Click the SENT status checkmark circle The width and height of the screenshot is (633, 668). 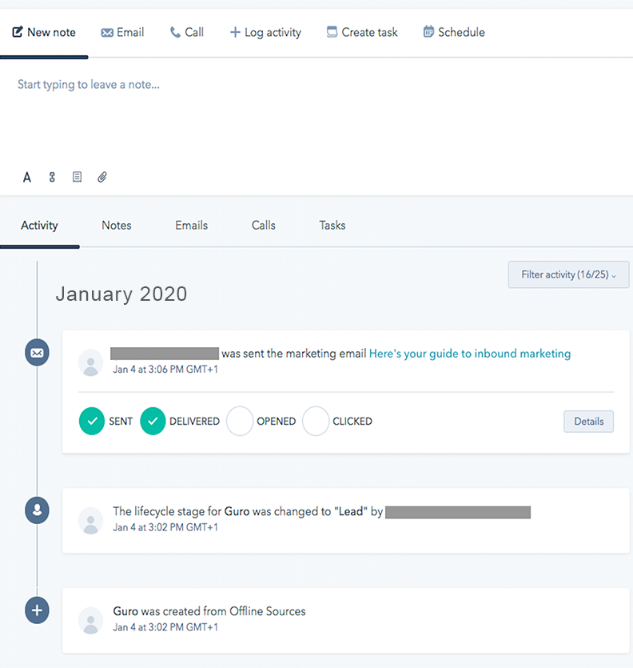coord(93,421)
